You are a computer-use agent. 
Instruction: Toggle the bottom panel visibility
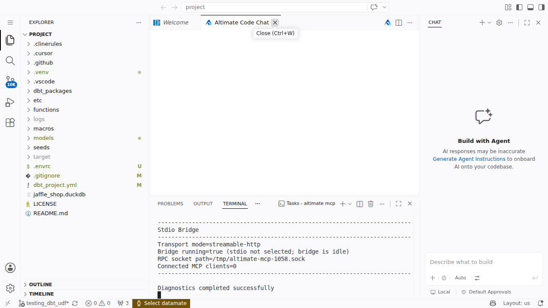coord(530,7)
